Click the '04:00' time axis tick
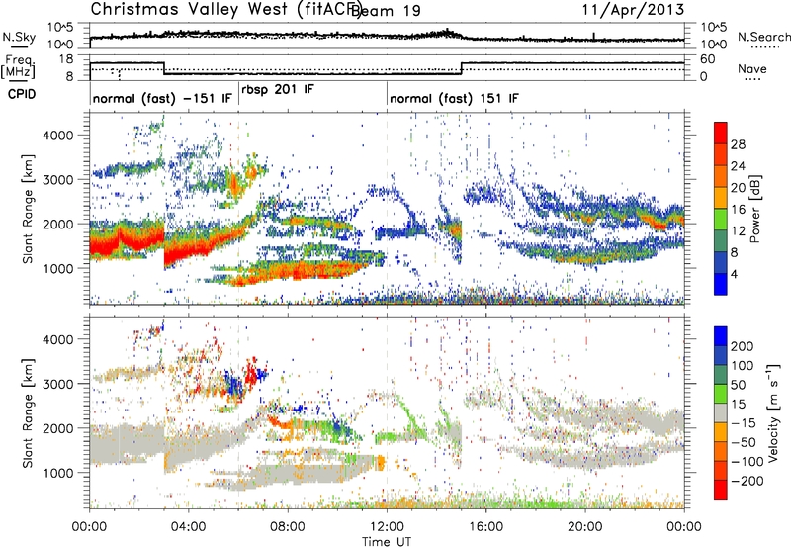 189,527
